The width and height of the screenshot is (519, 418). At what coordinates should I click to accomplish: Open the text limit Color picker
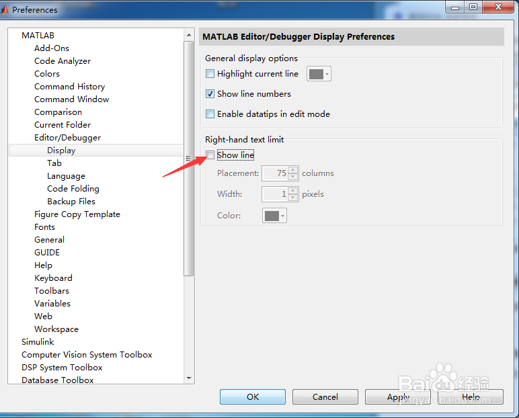click(274, 216)
